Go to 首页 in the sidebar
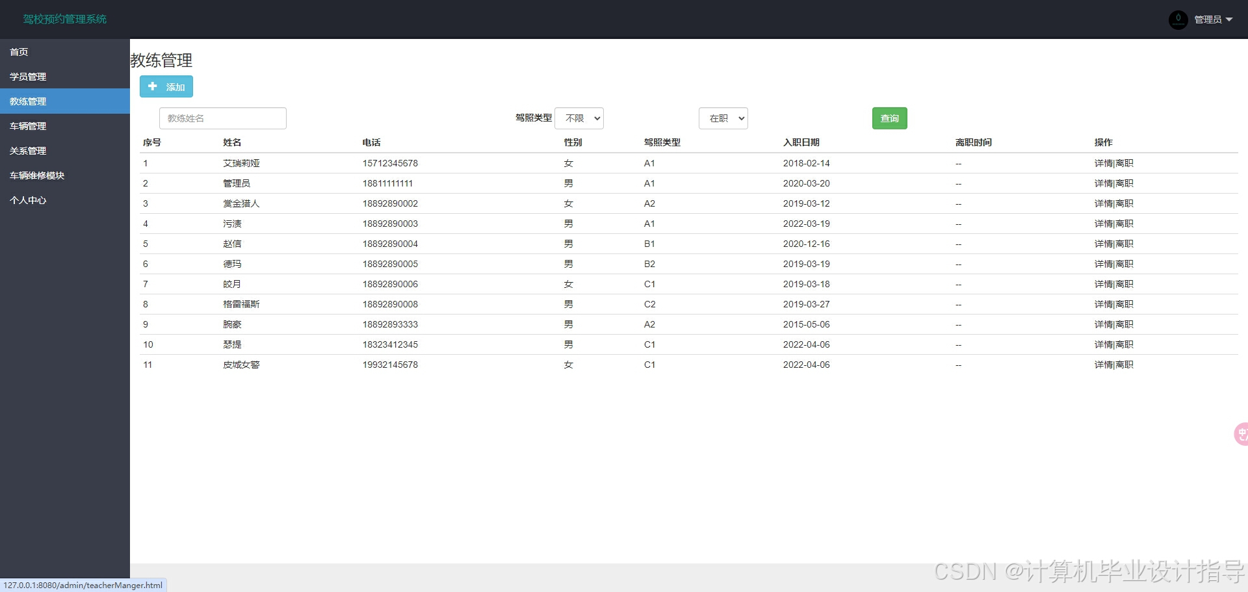 65,52
